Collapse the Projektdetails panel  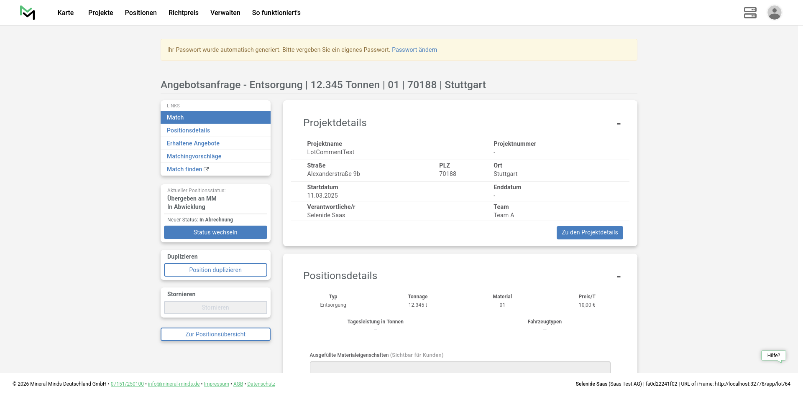pos(618,124)
